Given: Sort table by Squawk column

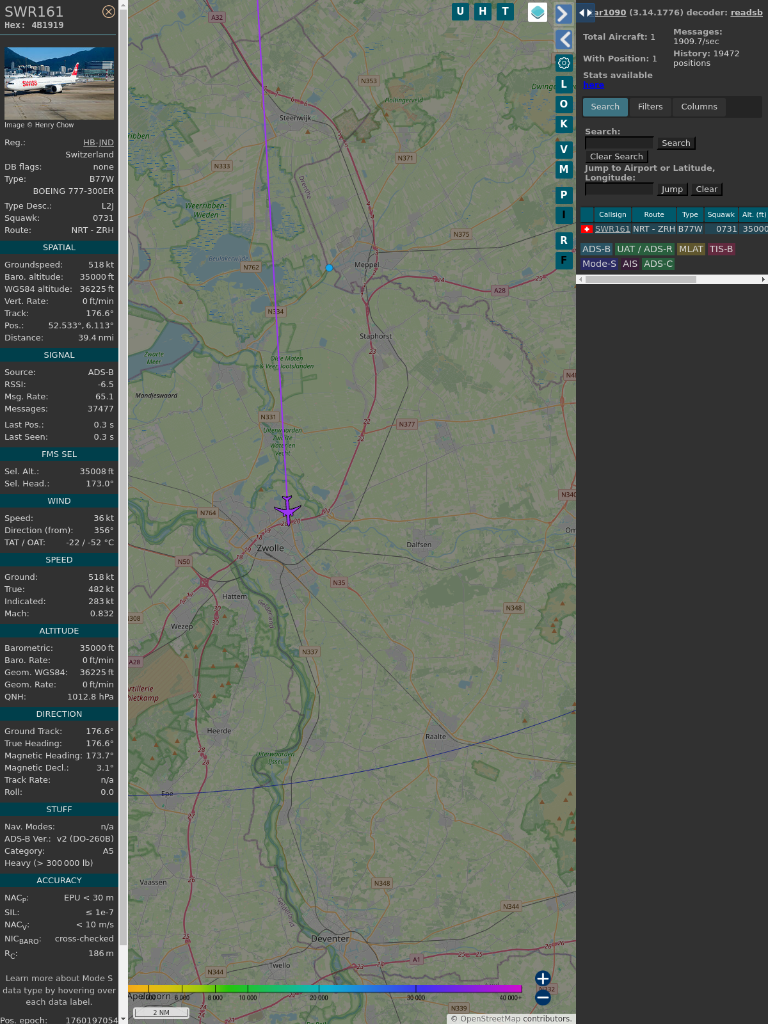Looking at the screenshot, I should pos(721,214).
